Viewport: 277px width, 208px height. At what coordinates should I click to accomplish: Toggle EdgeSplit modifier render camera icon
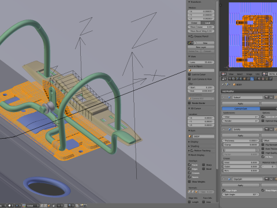pyautogui.click(x=267, y=179)
